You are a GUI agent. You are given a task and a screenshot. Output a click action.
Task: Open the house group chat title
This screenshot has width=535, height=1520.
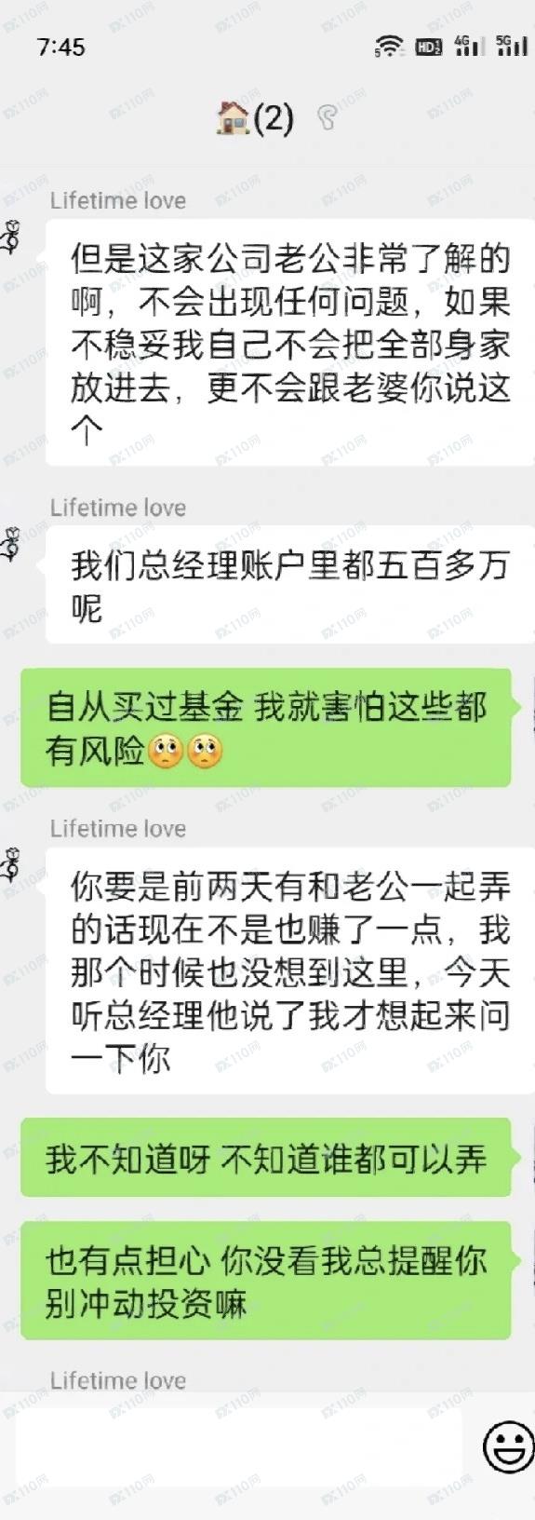255,118
